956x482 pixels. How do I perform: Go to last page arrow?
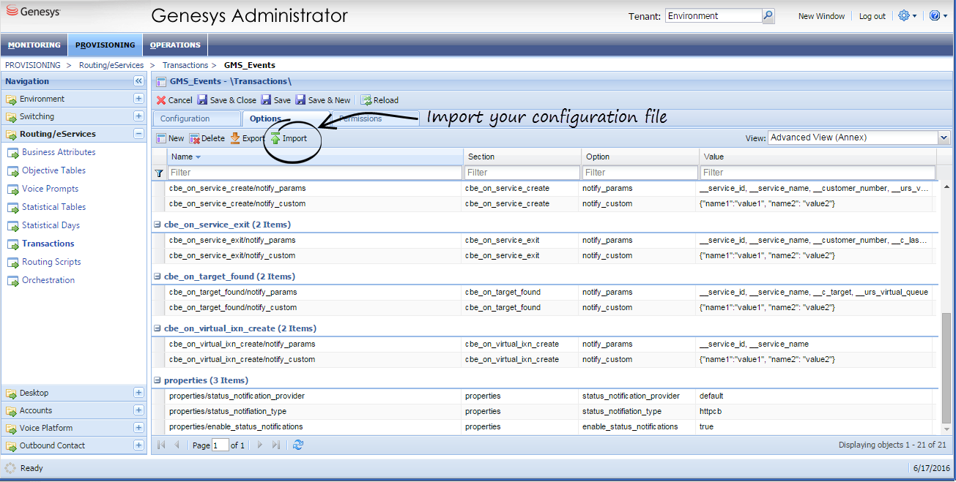point(276,445)
